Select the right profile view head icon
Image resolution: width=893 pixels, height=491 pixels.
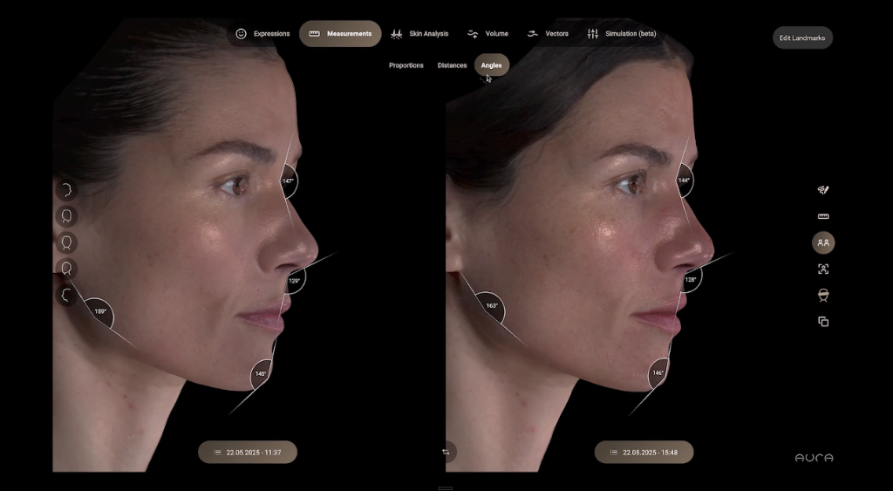click(x=66, y=189)
